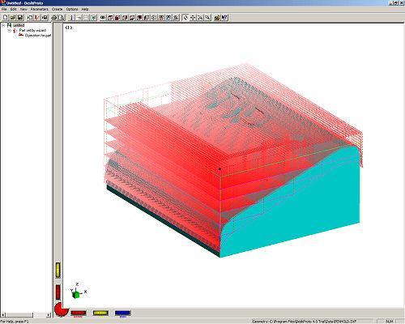Open the Create menu
The width and height of the screenshot is (405, 324).
click(x=57, y=9)
